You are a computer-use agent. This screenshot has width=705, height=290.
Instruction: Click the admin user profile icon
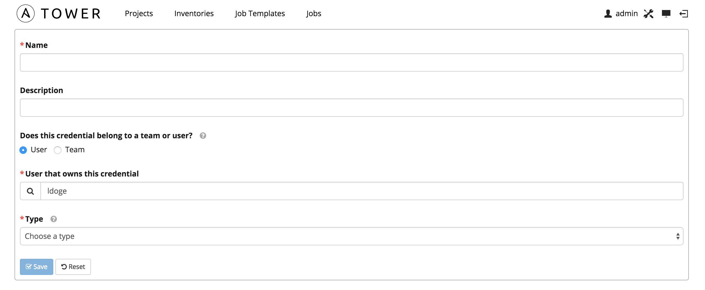point(608,14)
